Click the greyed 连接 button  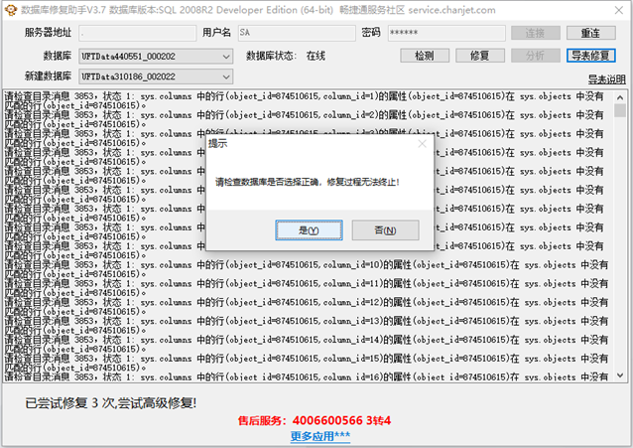[x=536, y=33]
